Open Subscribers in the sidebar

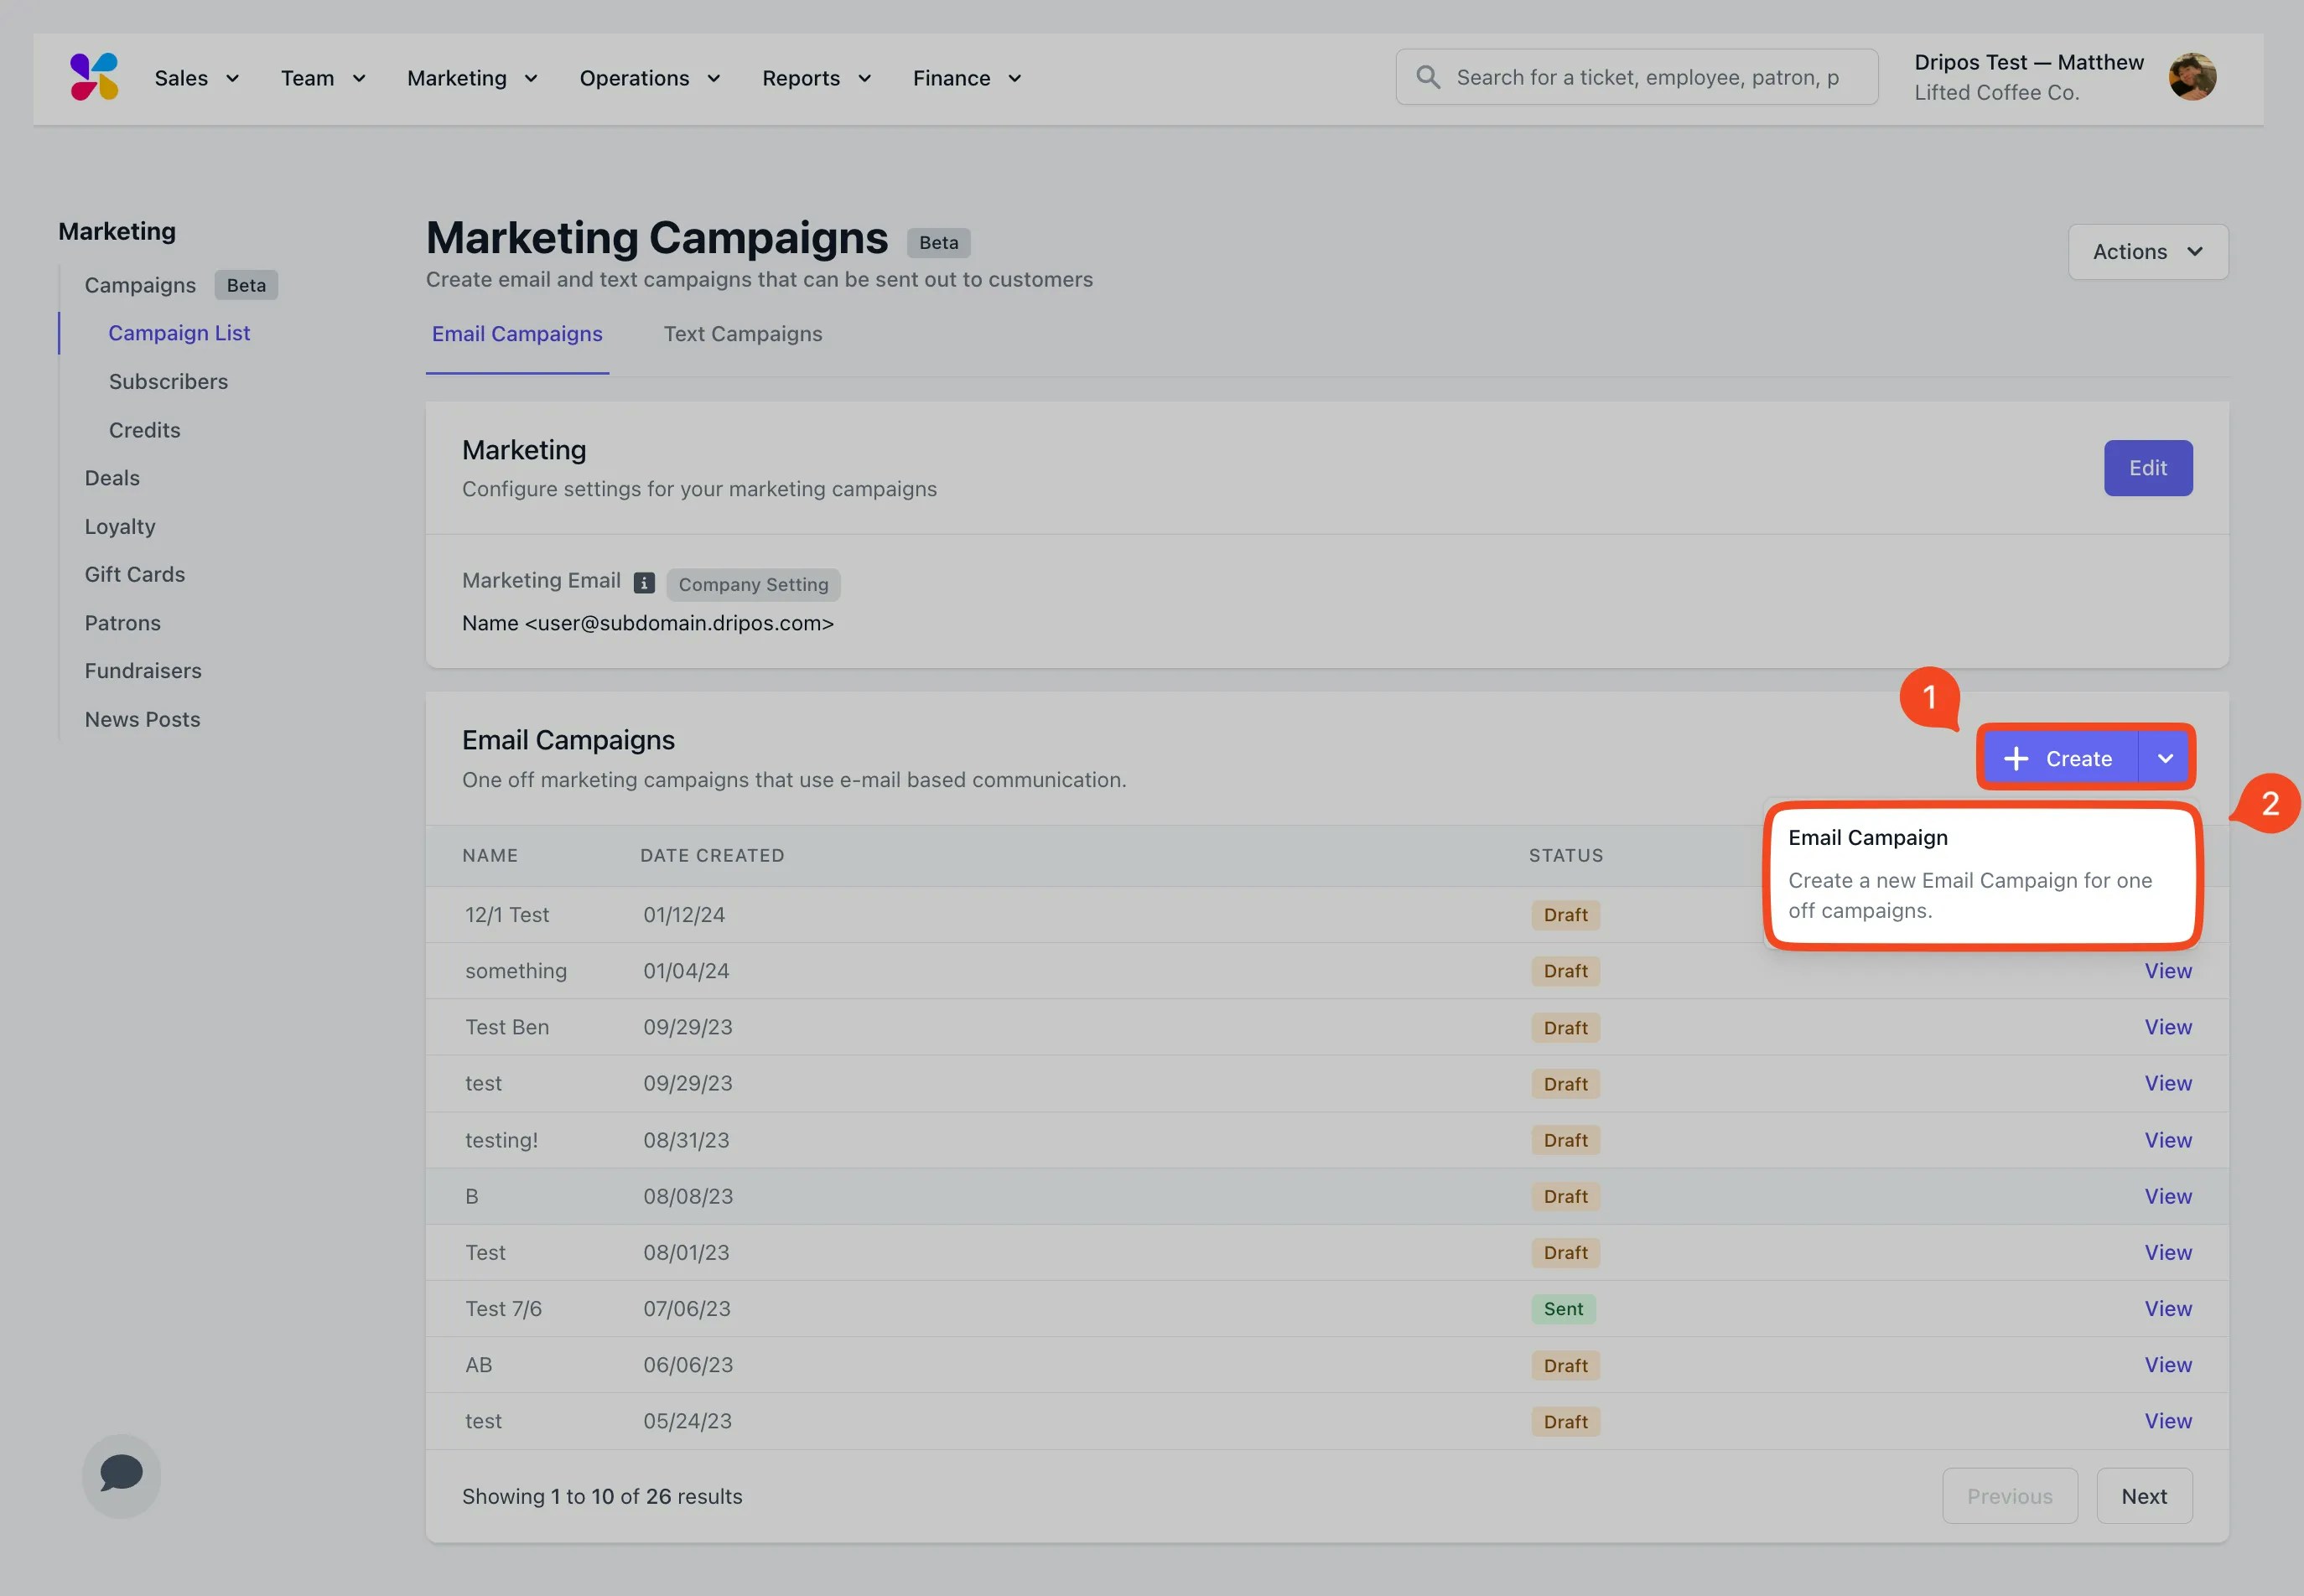tap(168, 382)
